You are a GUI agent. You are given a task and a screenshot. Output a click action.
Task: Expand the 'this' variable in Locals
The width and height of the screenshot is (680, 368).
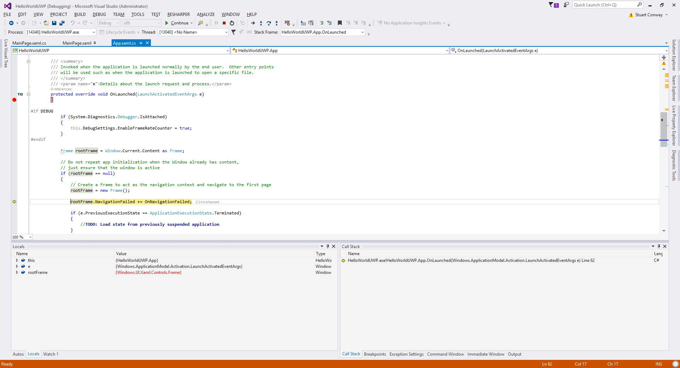coord(17,260)
